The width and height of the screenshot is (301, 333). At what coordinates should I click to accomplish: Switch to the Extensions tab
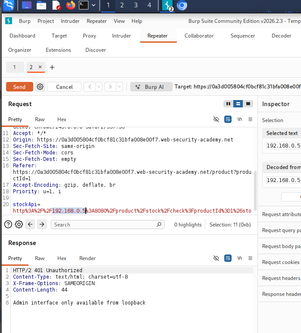[x=58, y=50]
